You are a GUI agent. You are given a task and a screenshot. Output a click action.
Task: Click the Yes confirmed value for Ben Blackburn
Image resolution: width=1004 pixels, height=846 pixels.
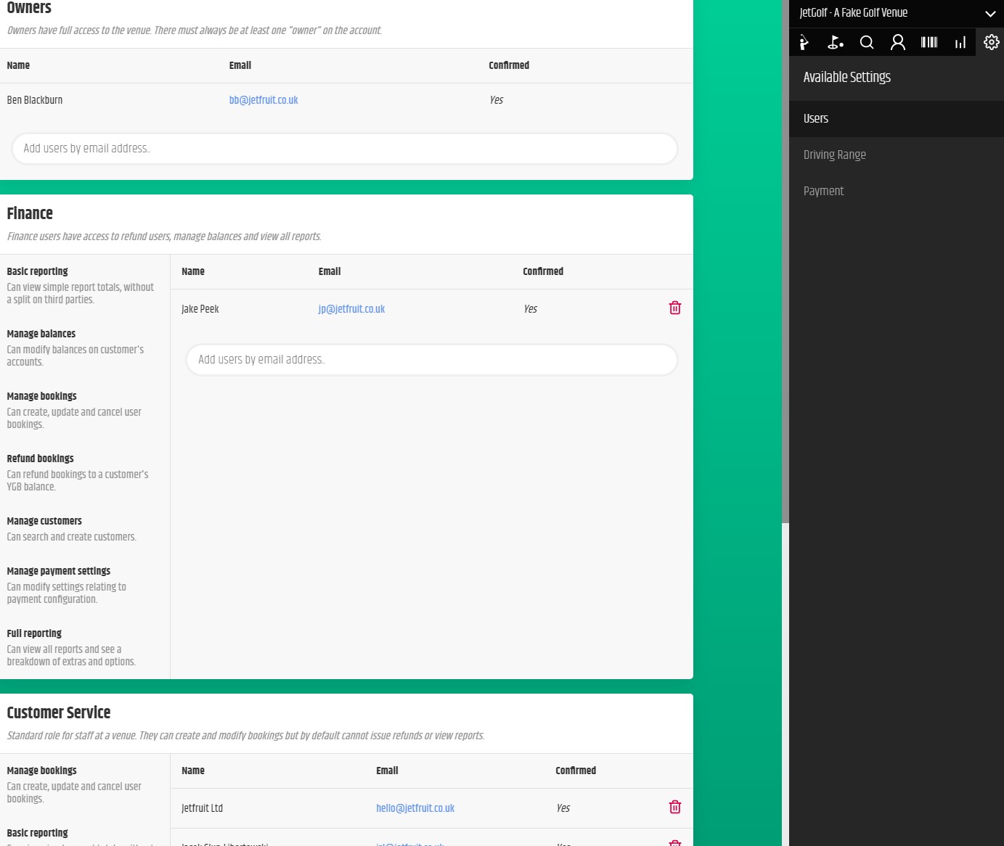click(497, 100)
